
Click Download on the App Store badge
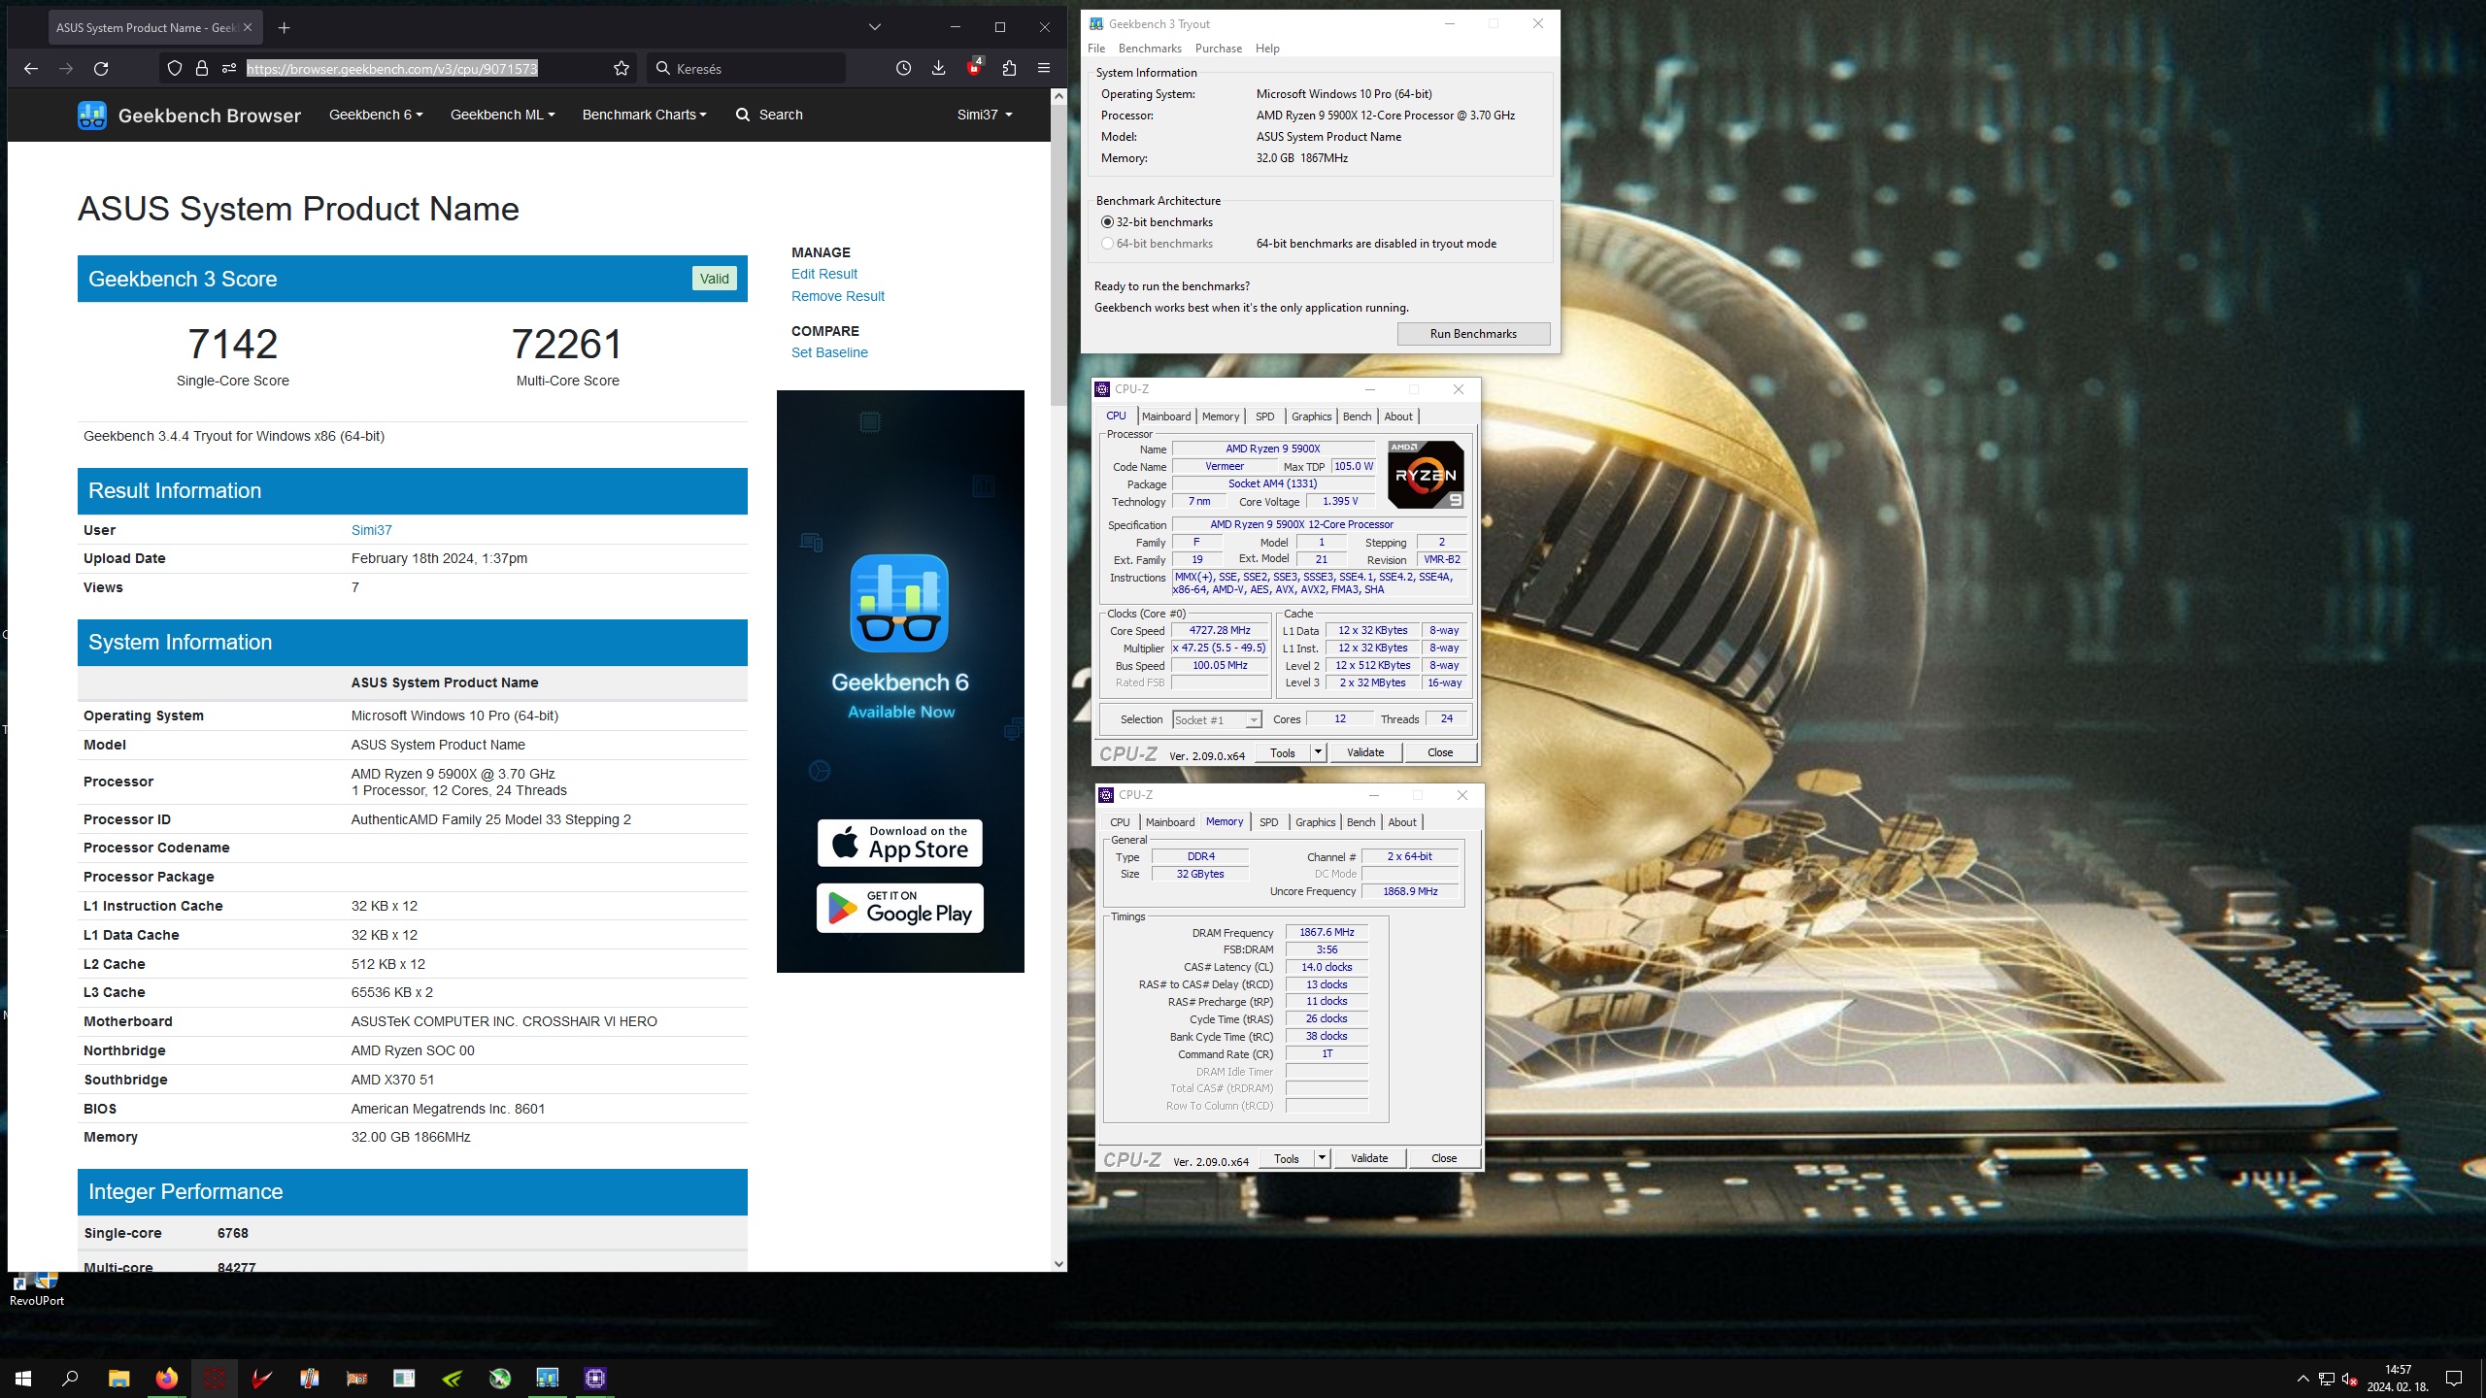click(899, 843)
